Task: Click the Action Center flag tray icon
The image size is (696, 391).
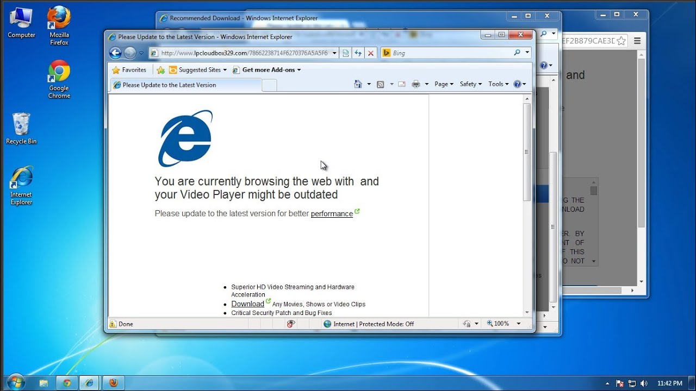Action: click(x=620, y=383)
